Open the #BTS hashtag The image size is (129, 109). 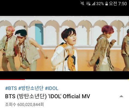pos(11,88)
